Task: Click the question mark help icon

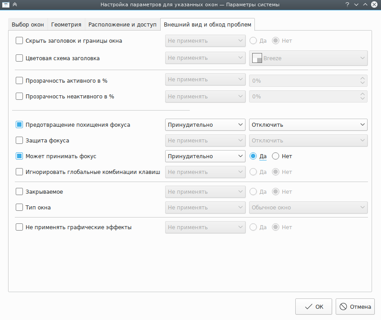Action: coord(347,4)
